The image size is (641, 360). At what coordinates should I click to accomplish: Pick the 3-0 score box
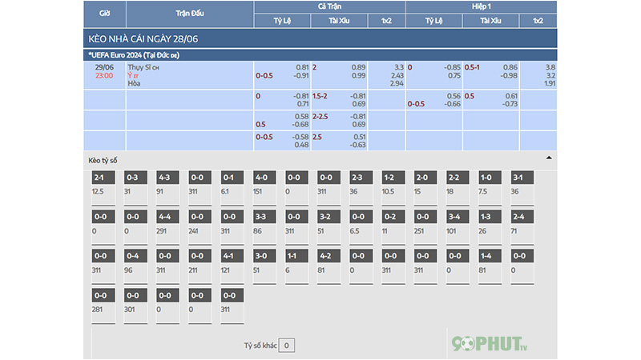click(x=264, y=256)
